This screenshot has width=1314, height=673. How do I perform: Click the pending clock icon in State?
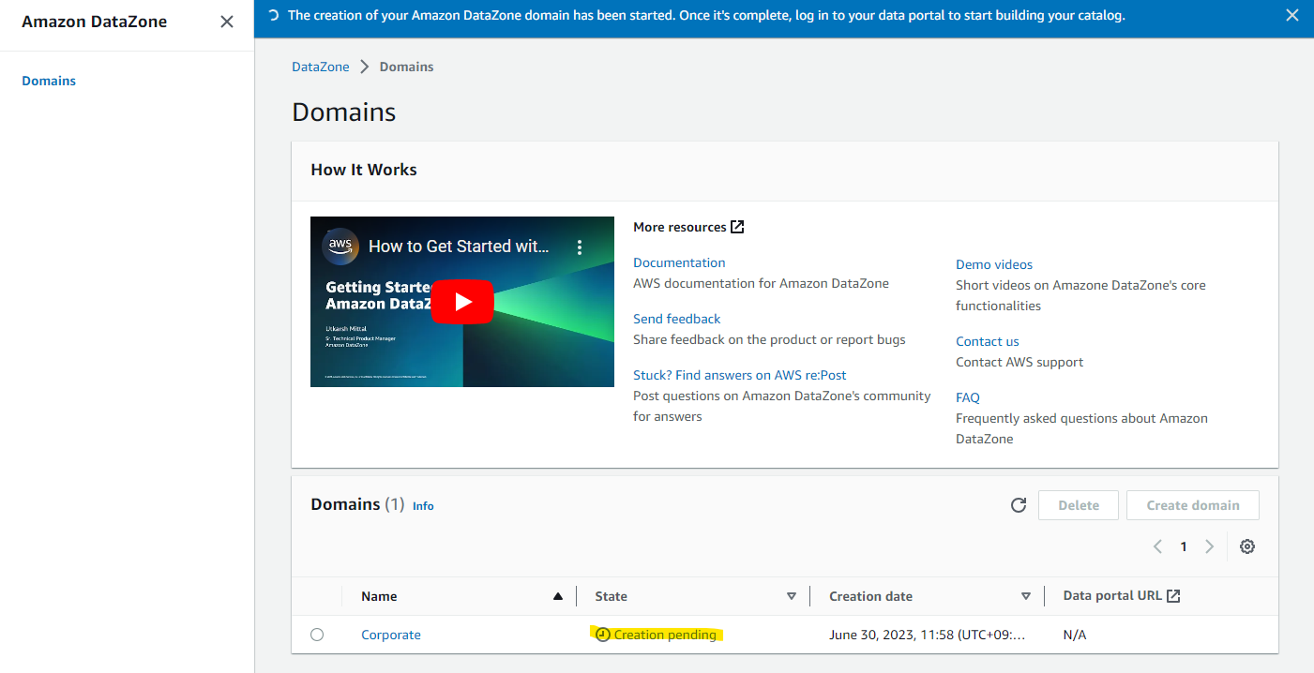603,635
